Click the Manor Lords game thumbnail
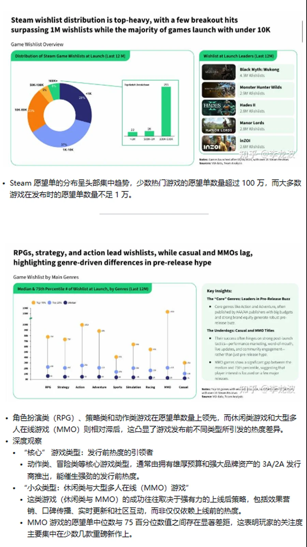The height and width of the screenshot is (547, 307). (x=219, y=125)
